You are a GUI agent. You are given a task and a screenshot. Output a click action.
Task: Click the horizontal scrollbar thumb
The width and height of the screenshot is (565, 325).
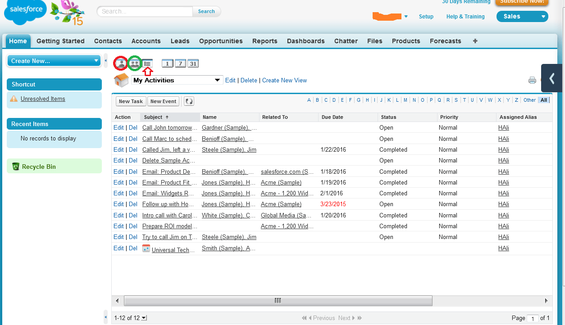click(278, 301)
